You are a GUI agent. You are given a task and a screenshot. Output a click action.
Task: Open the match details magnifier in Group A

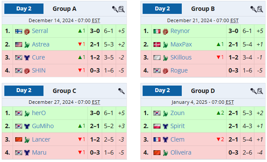pyautogui.click(x=122, y=9)
